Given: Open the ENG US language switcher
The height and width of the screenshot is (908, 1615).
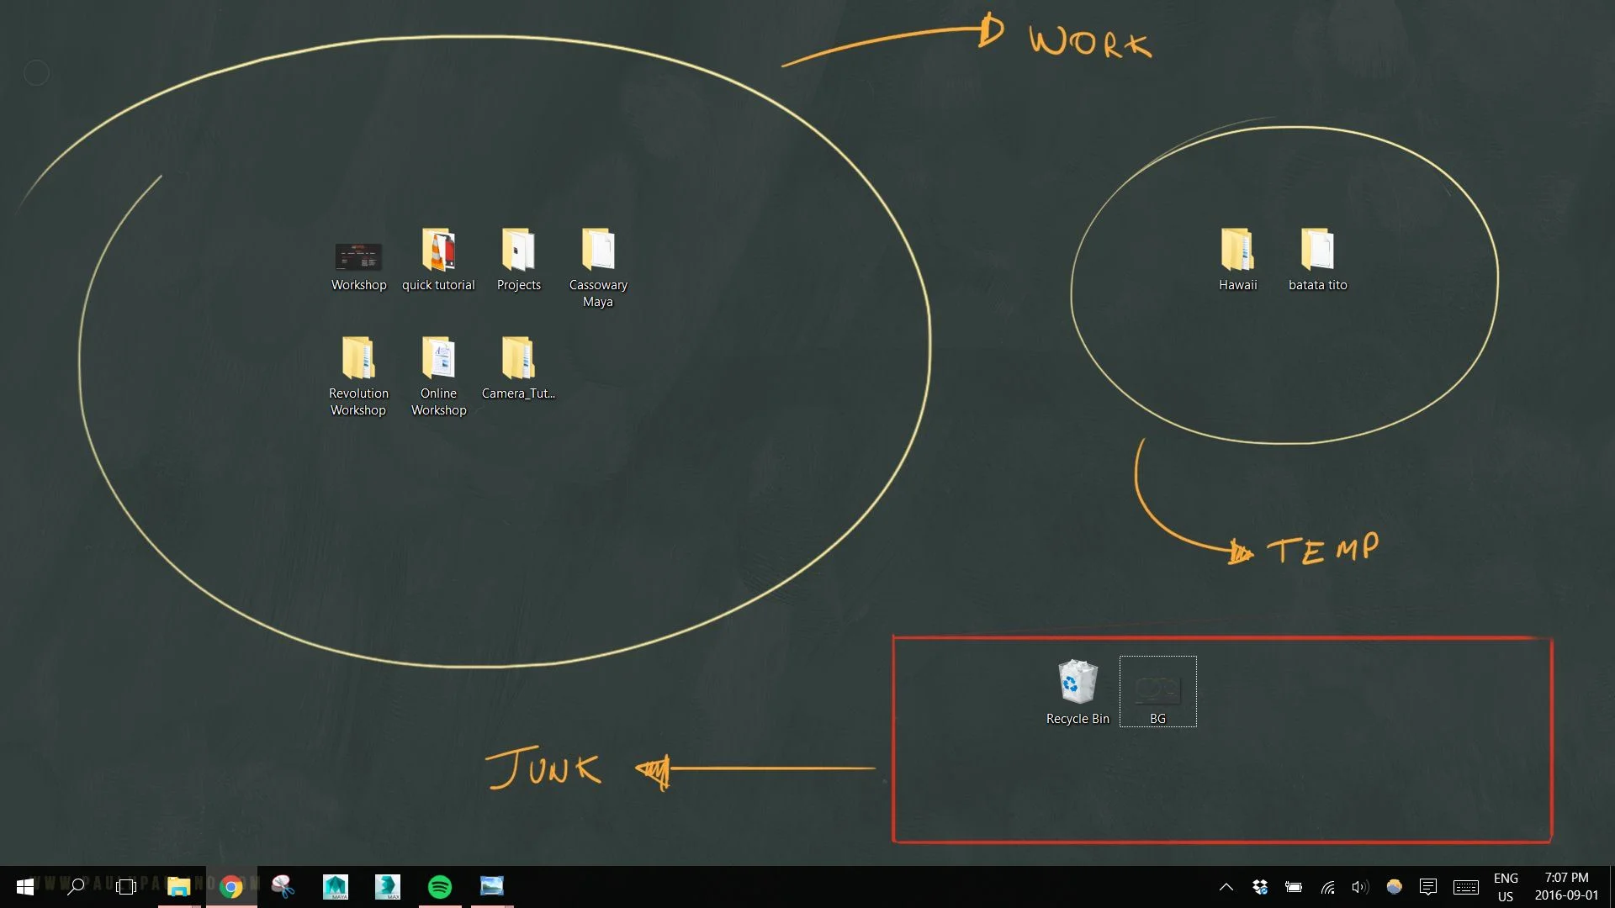Looking at the screenshot, I should (1506, 887).
